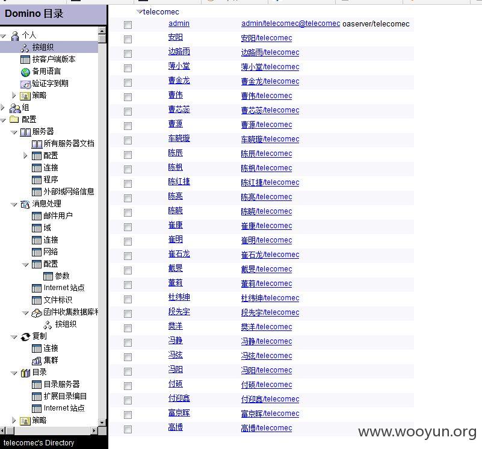
Task: Select the checkbox beside 高博
Action: tap(128, 430)
